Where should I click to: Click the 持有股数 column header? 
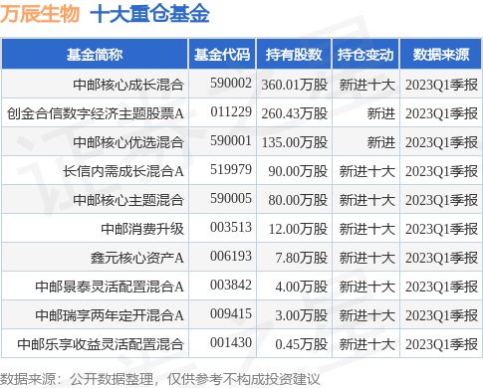[294, 55]
